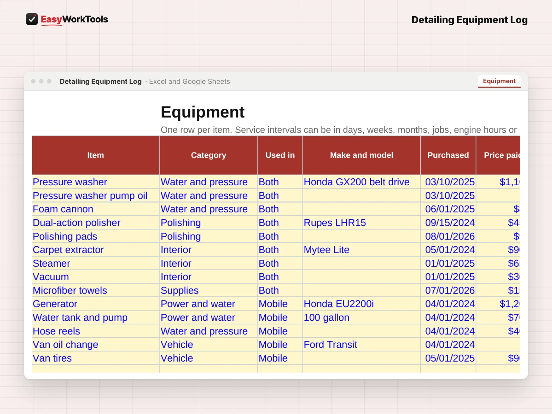Select the 07/01/2026 purchased date
Screen dimensions: 552x414
point(448,290)
